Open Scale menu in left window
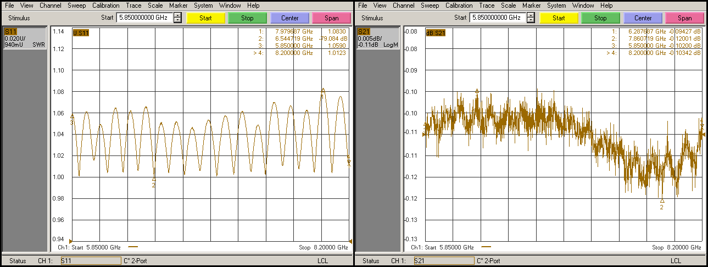 (x=155, y=5)
